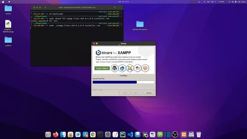Viewport: 247px width, 139px height.
Task: Click the installation progress bar
Action: tap(123, 82)
